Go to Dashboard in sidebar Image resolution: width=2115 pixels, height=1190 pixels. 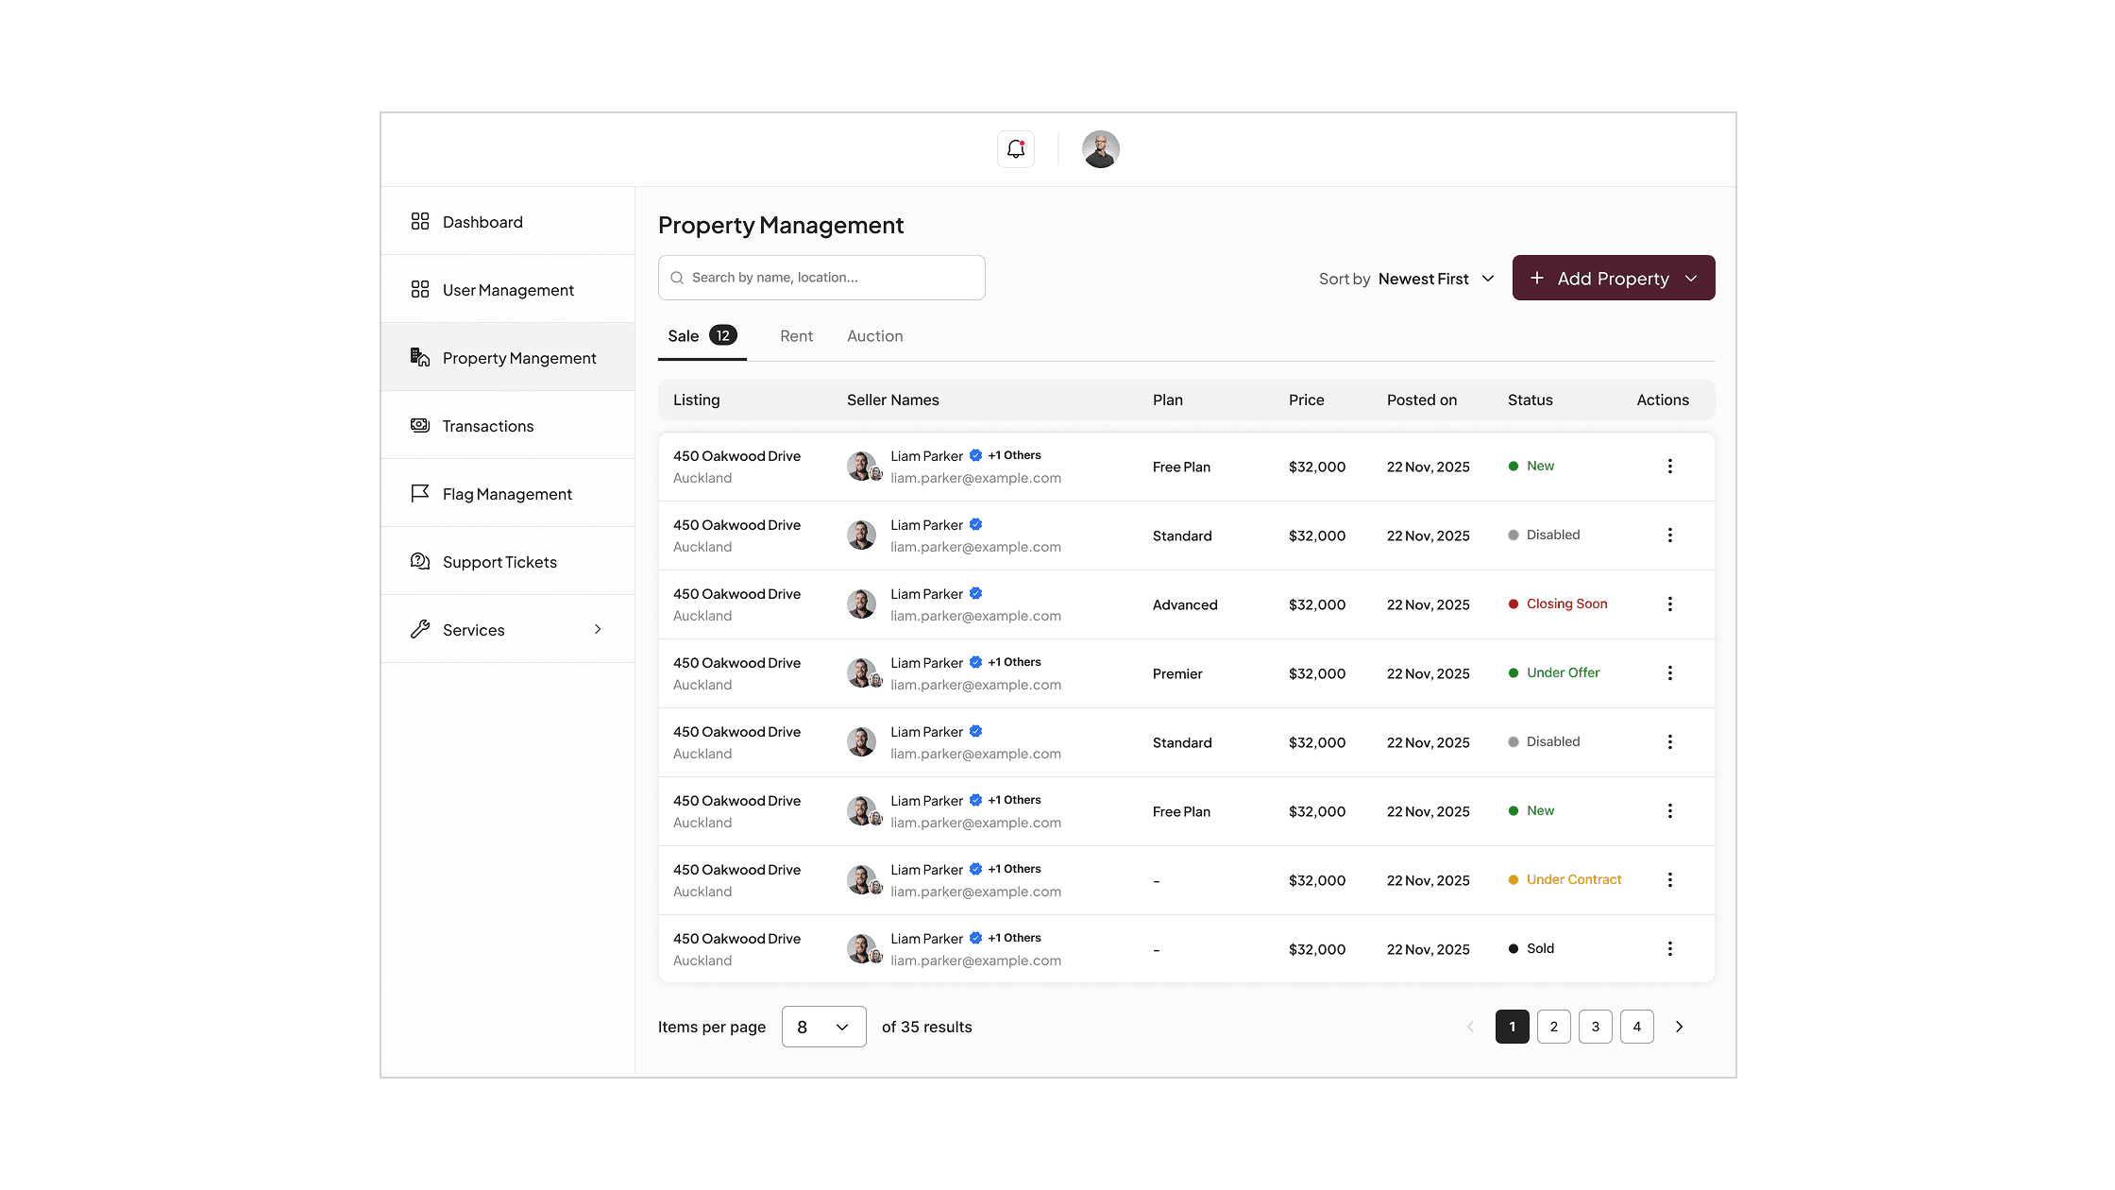(x=508, y=222)
